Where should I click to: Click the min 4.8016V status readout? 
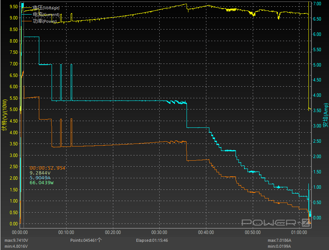pyautogui.click(x=17, y=246)
